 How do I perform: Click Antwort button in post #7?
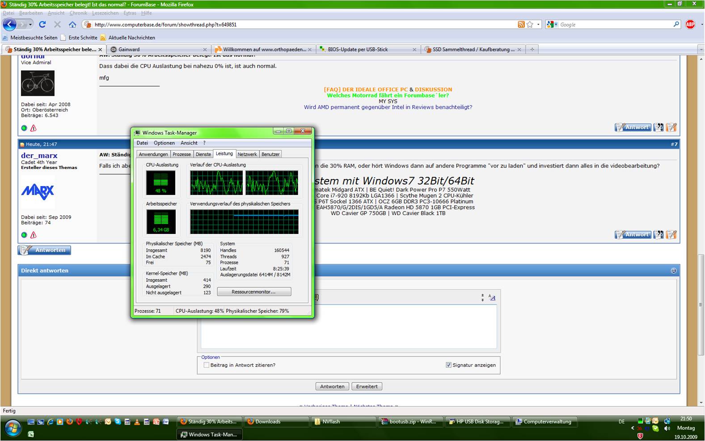coord(633,234)
